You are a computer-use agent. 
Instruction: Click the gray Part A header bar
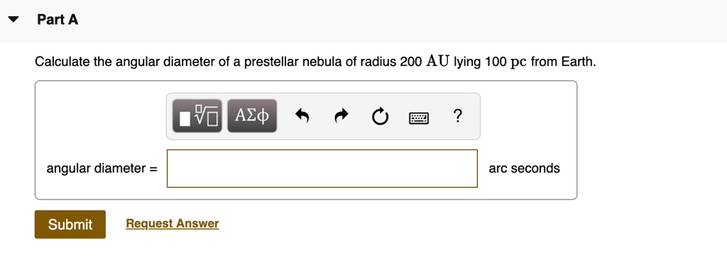tap(363, 21)
